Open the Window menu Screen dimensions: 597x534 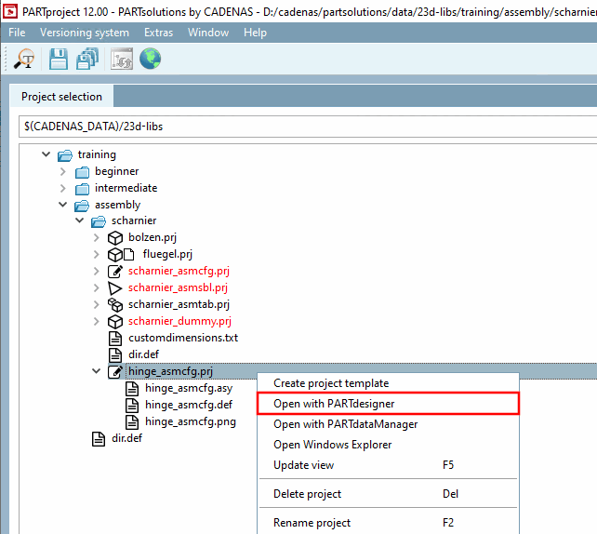[x=208, y=33]
